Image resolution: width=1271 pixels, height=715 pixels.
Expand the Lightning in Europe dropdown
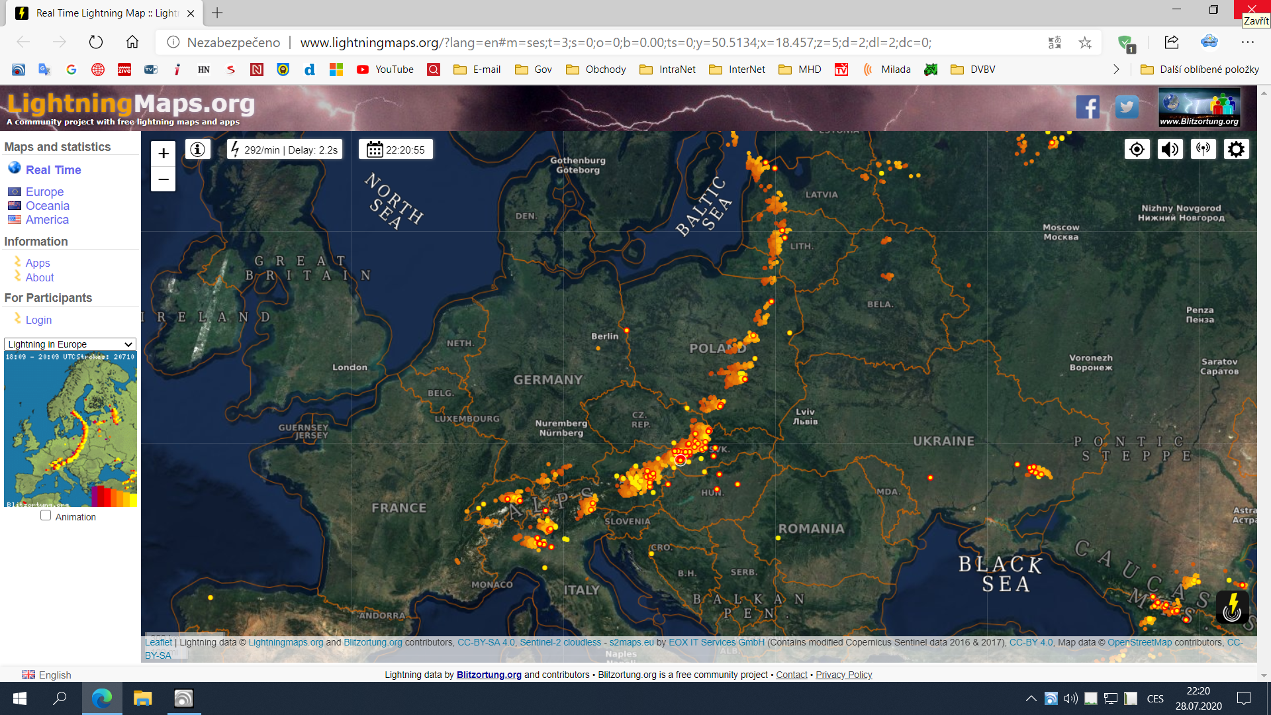coord(70,344)
